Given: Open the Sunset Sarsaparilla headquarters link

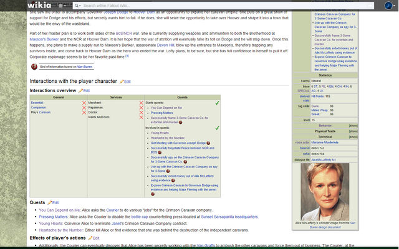Looking at the screenshot, I should [229, 217].
